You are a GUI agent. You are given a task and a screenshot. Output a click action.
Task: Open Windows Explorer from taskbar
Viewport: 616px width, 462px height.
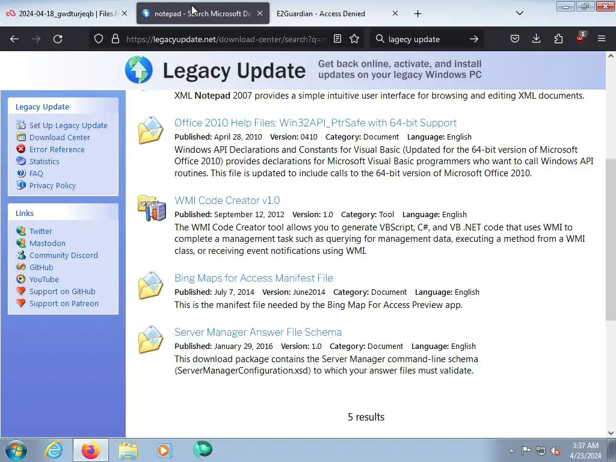point(128,450)
